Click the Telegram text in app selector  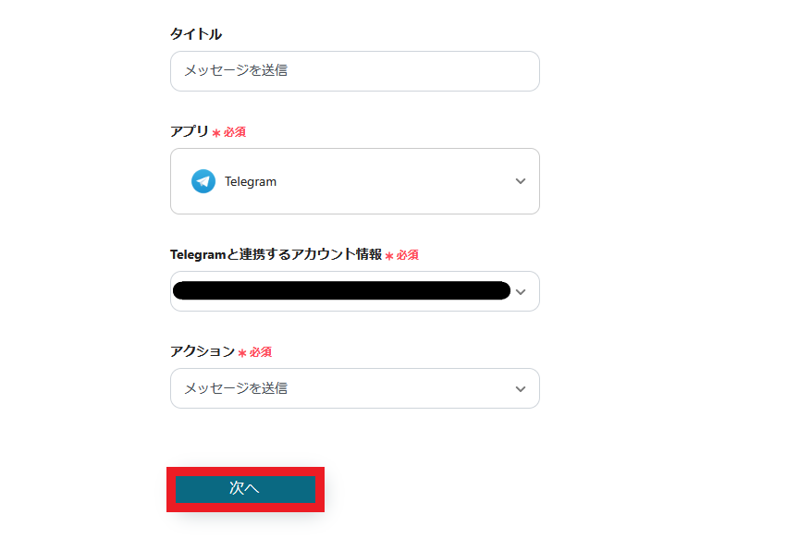tap(251, 181)
